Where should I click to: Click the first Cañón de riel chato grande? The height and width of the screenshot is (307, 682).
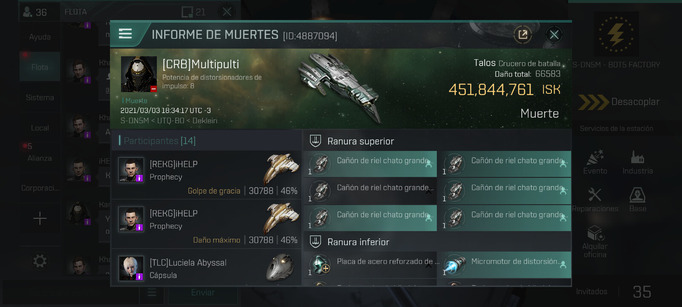coord(370,164)
